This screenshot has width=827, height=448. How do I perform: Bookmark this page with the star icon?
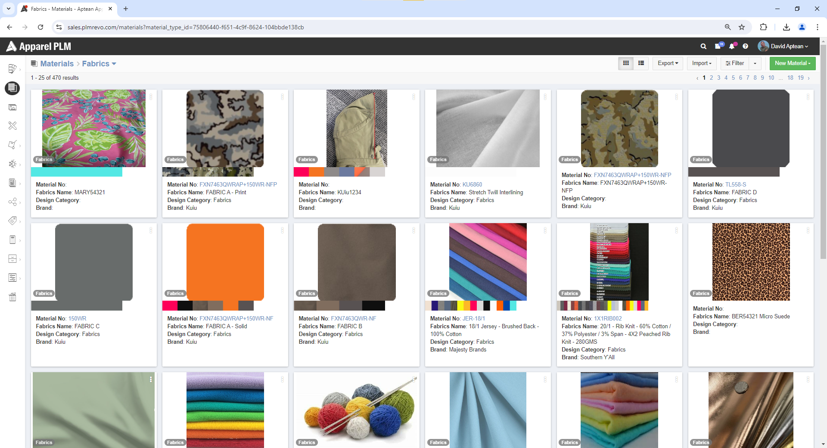click(742, 27)
